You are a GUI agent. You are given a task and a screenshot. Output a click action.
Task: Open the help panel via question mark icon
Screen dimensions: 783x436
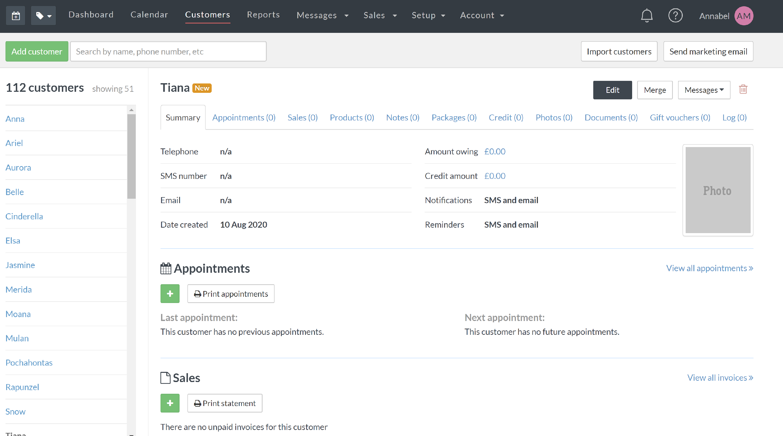click(675, 15)
